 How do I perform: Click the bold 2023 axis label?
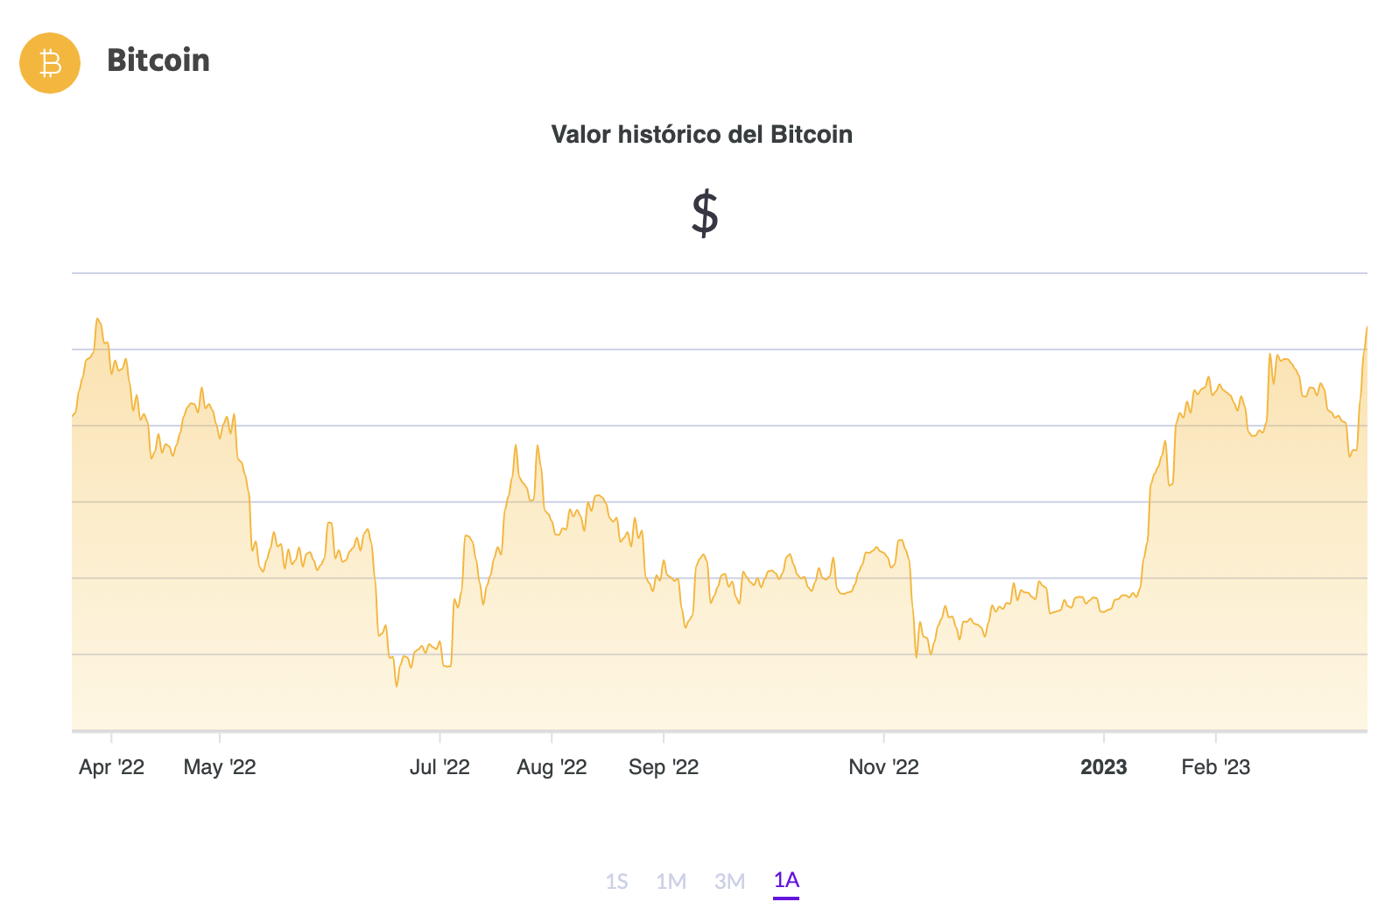click(x=1103, y=767)
